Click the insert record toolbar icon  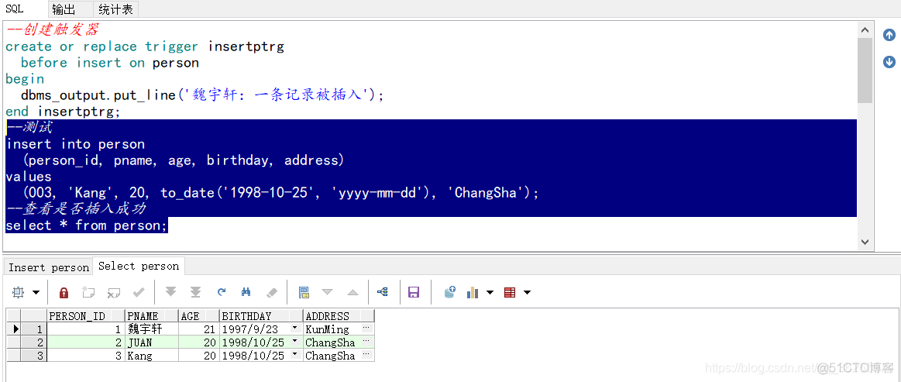point(88,292)
